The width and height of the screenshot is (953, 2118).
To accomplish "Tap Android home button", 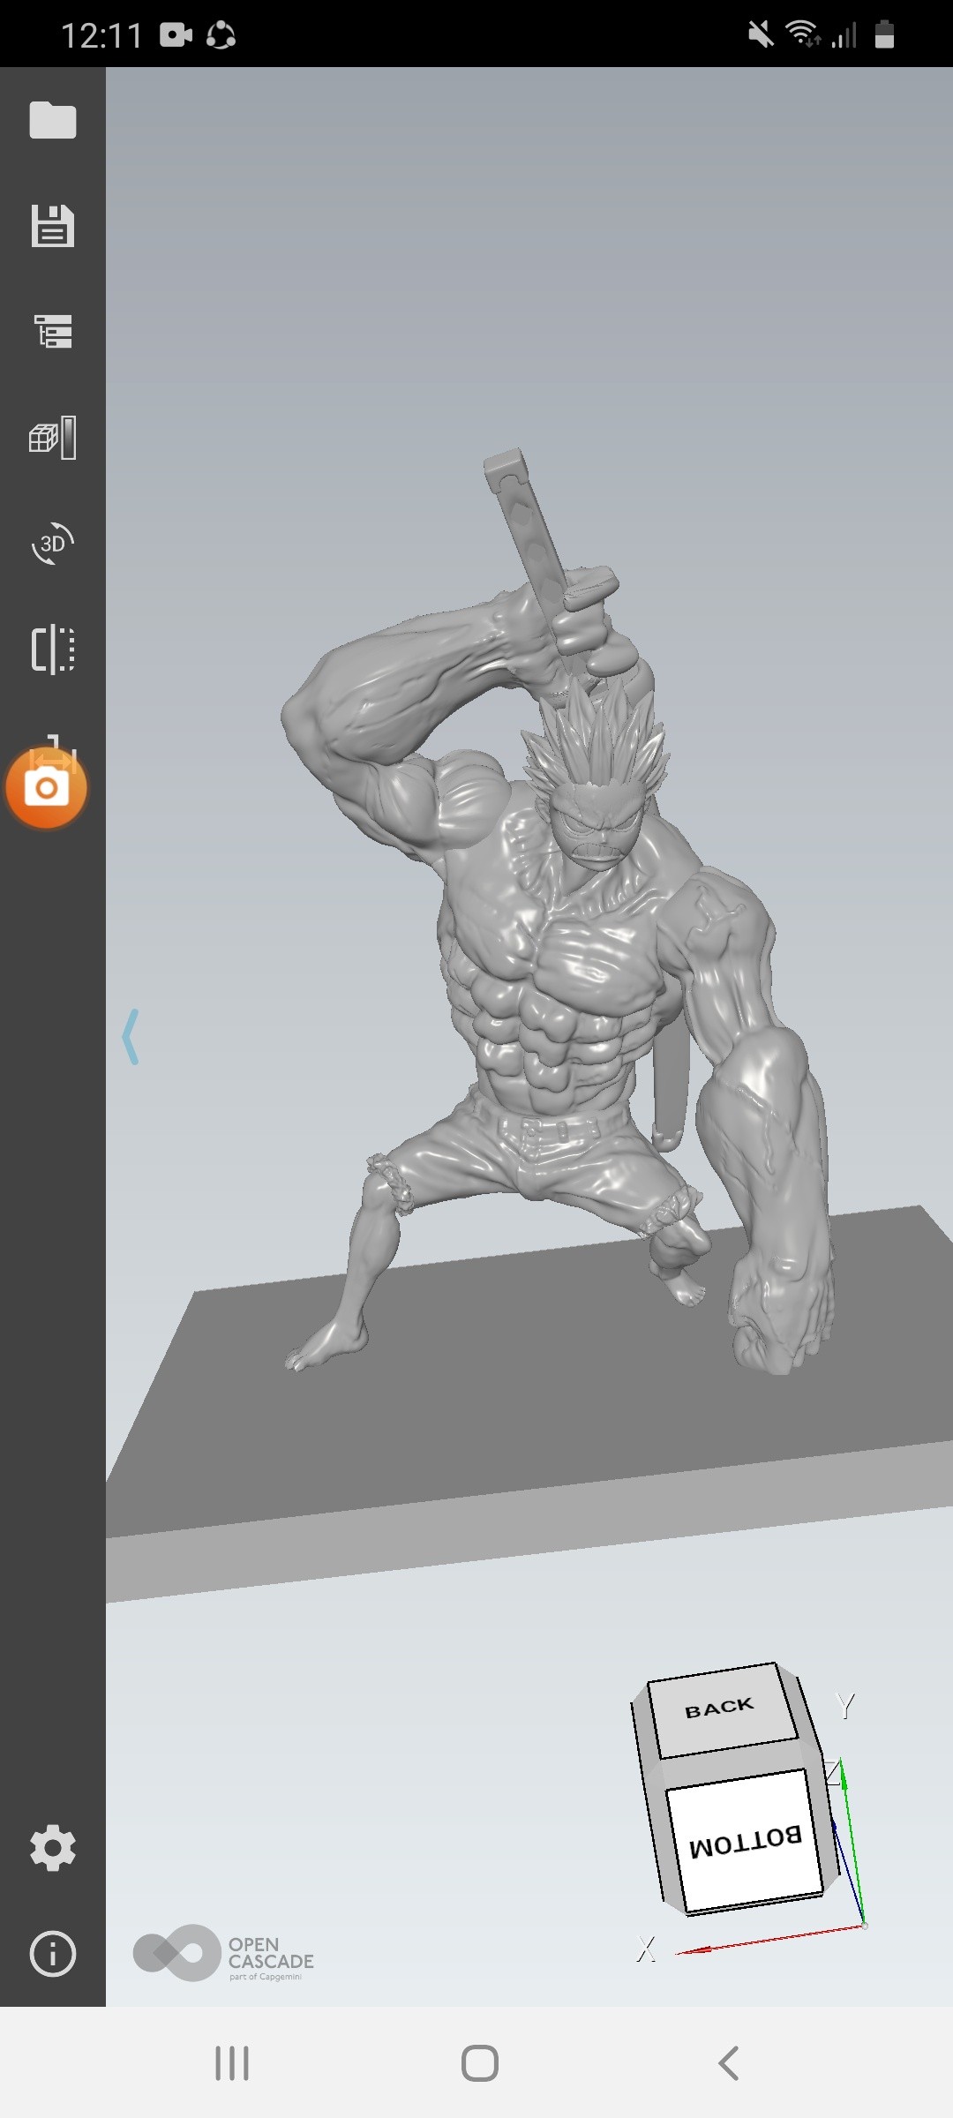I will click(480, 2063).
